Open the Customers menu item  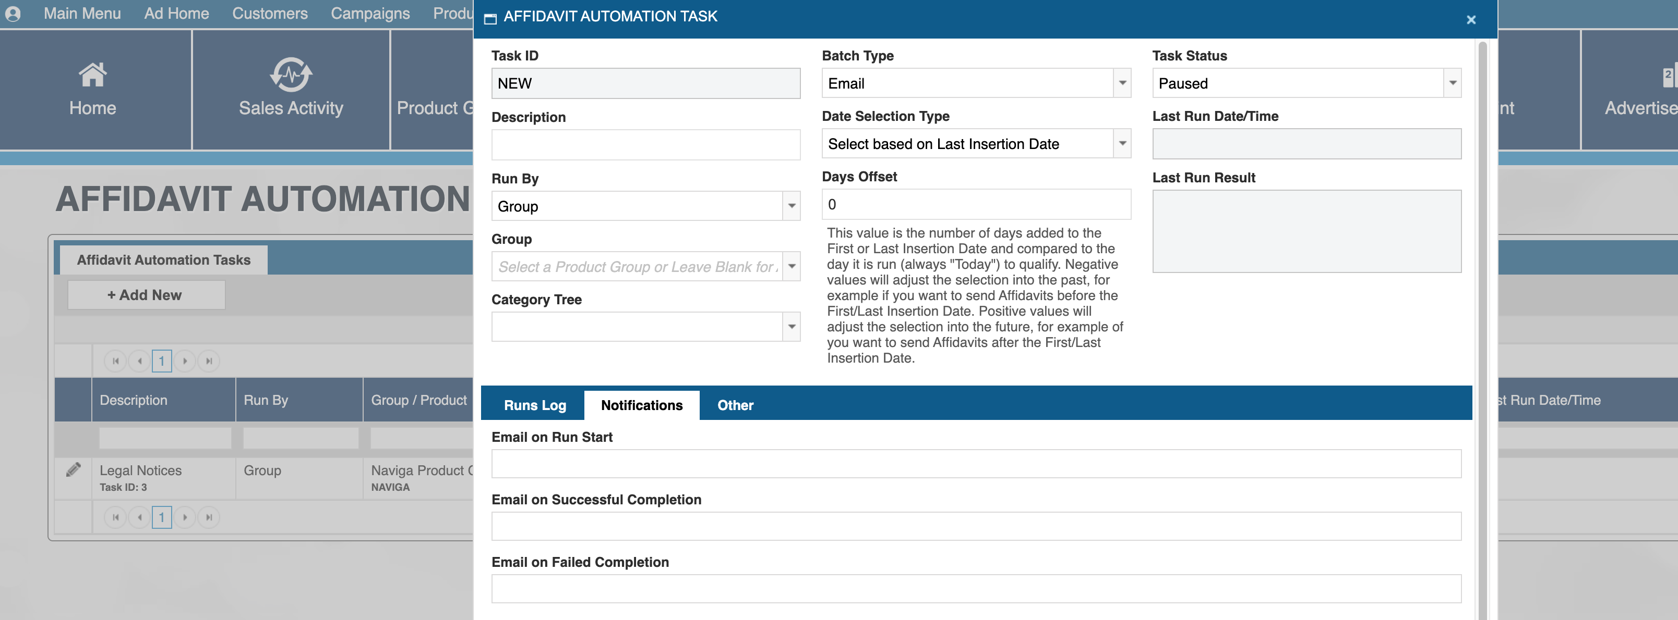[270, 14]
